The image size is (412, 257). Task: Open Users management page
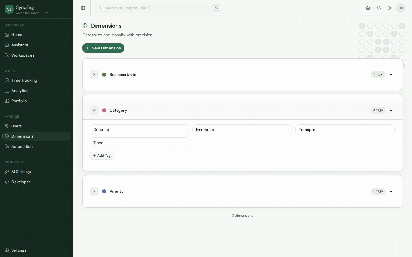(x=36, y=126)
